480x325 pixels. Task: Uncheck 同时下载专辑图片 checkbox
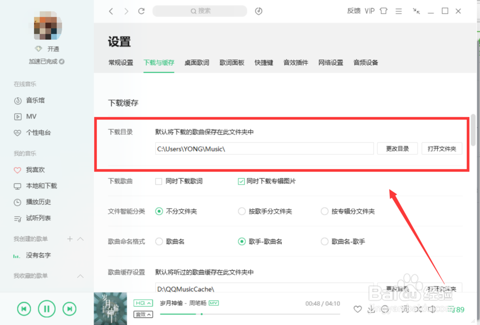pyautogui.click(x=241, y=181)
